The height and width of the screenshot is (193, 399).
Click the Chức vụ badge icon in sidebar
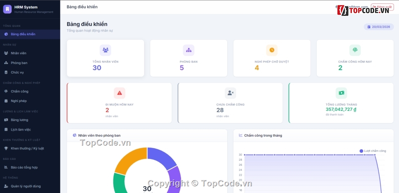click(x=6, y=72)
